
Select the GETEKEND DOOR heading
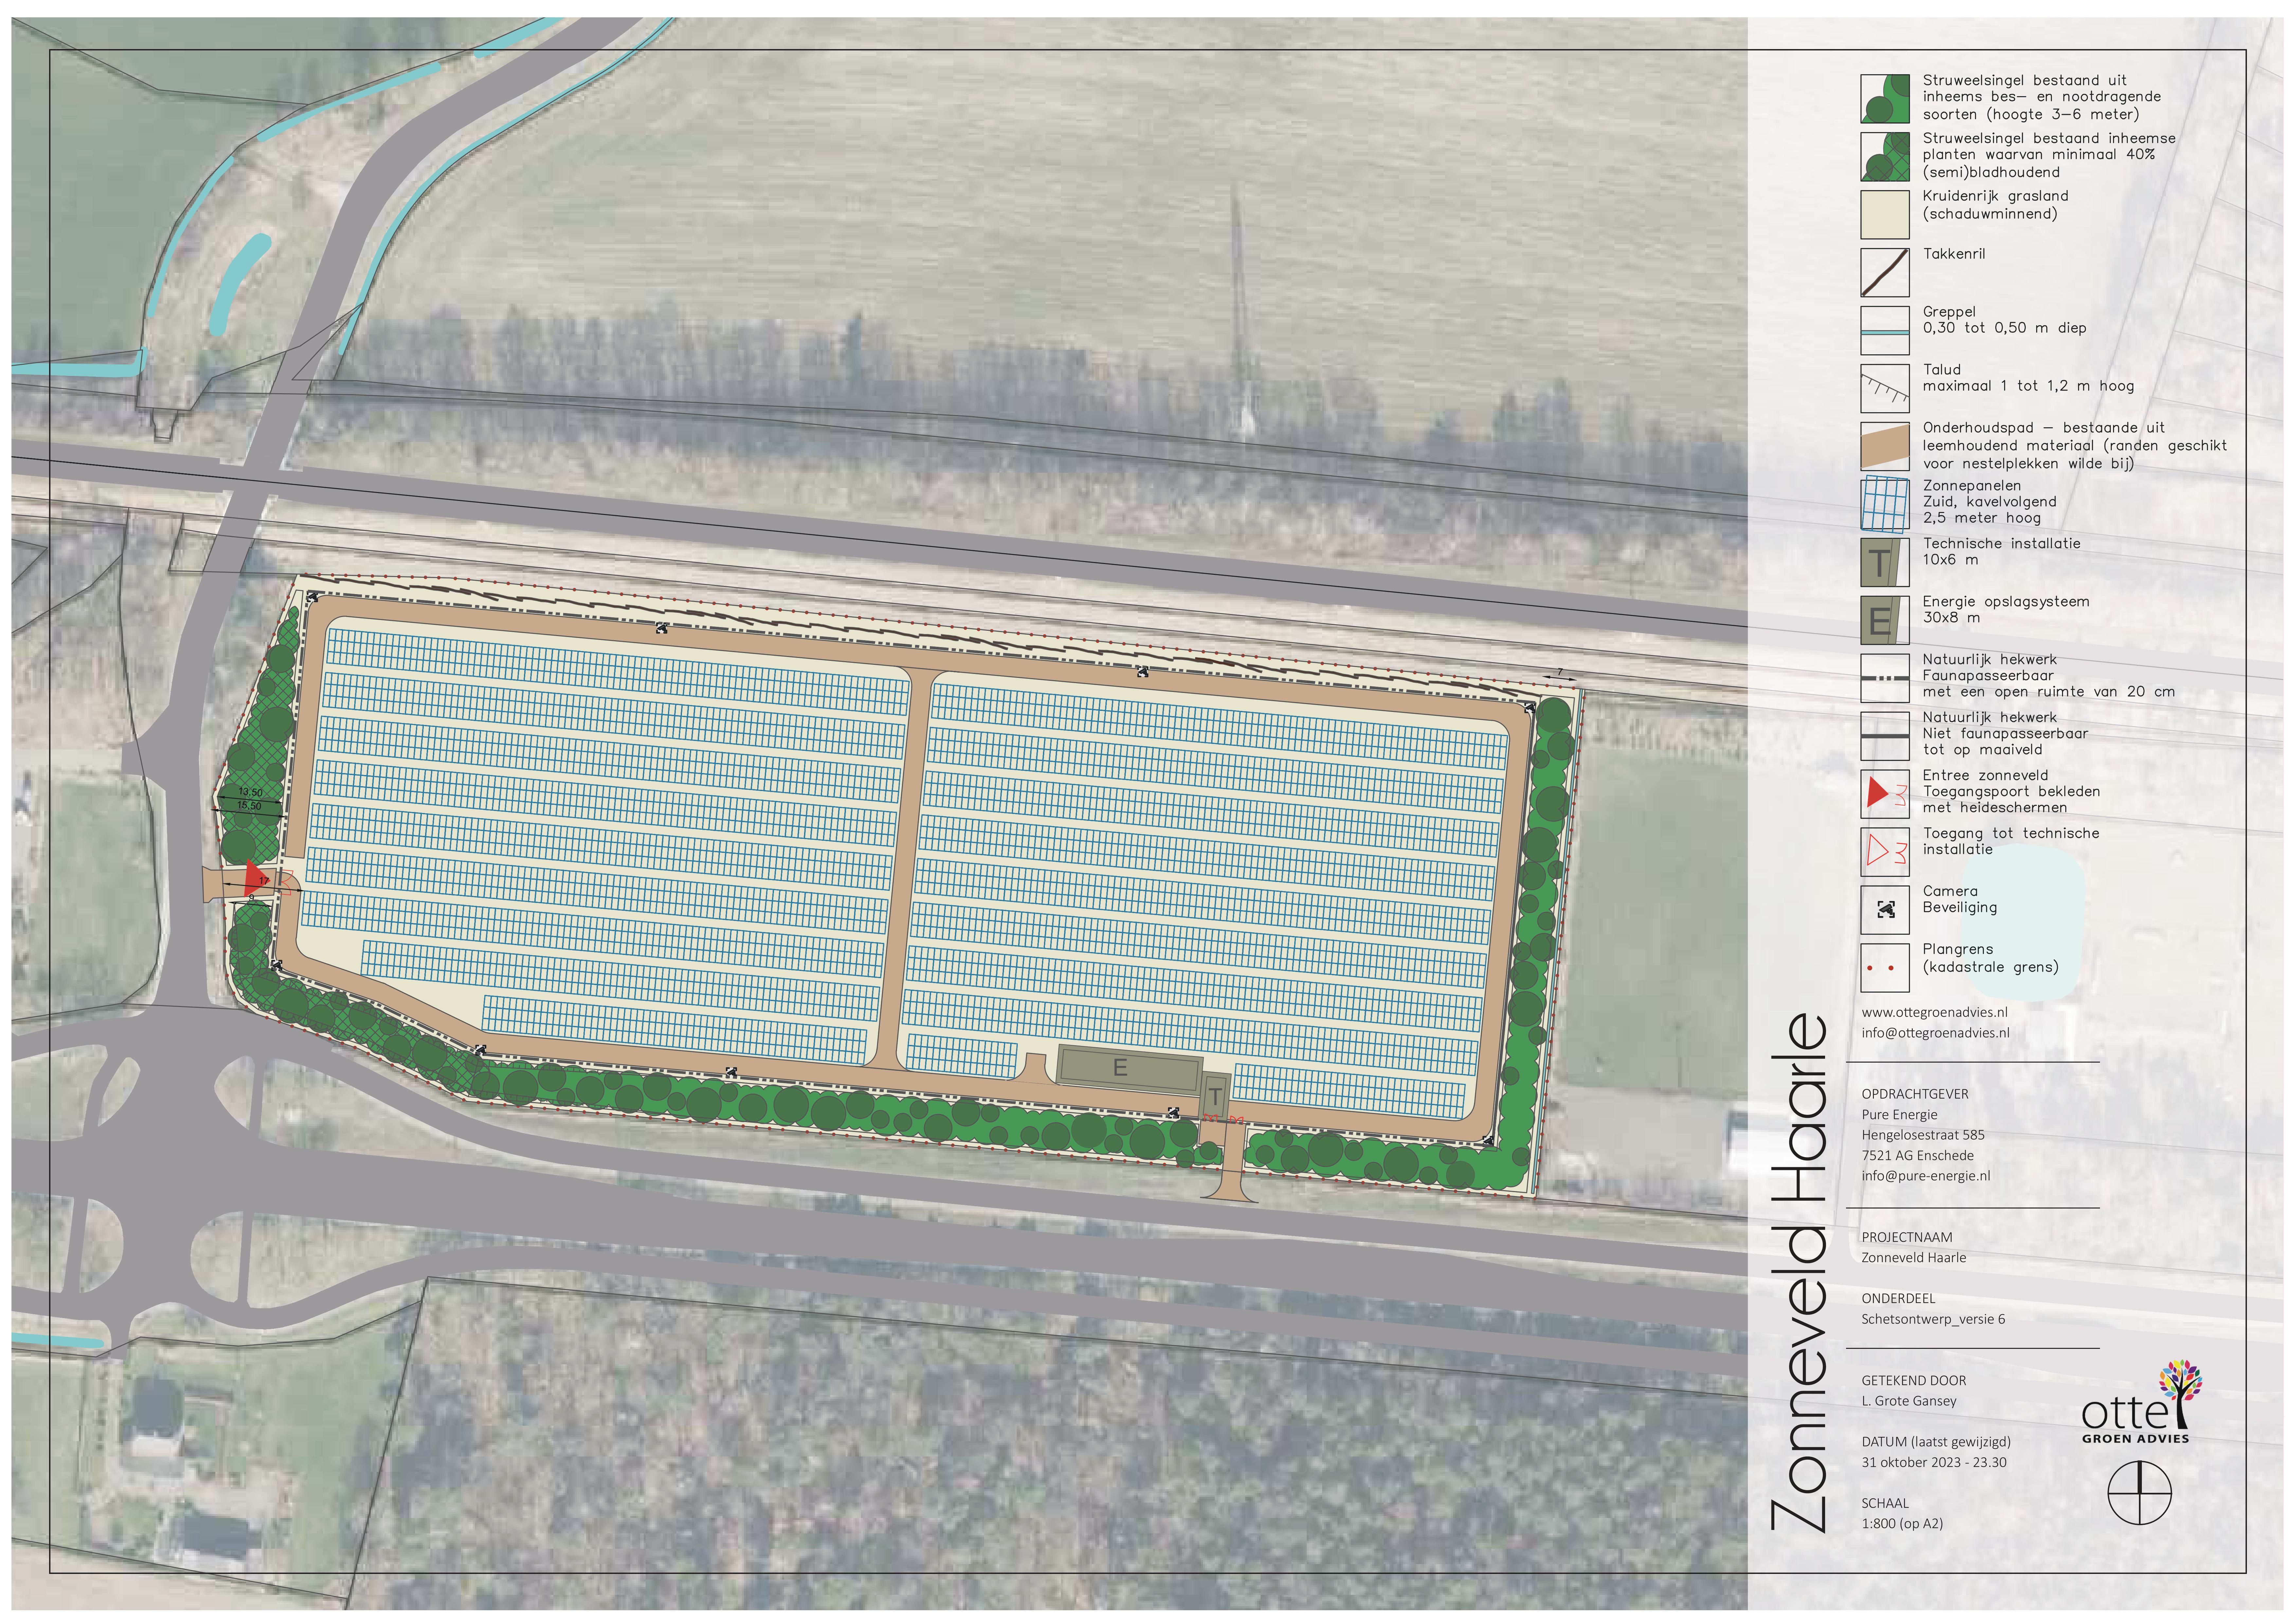pyautogui.click(x=1914, y=1380)
